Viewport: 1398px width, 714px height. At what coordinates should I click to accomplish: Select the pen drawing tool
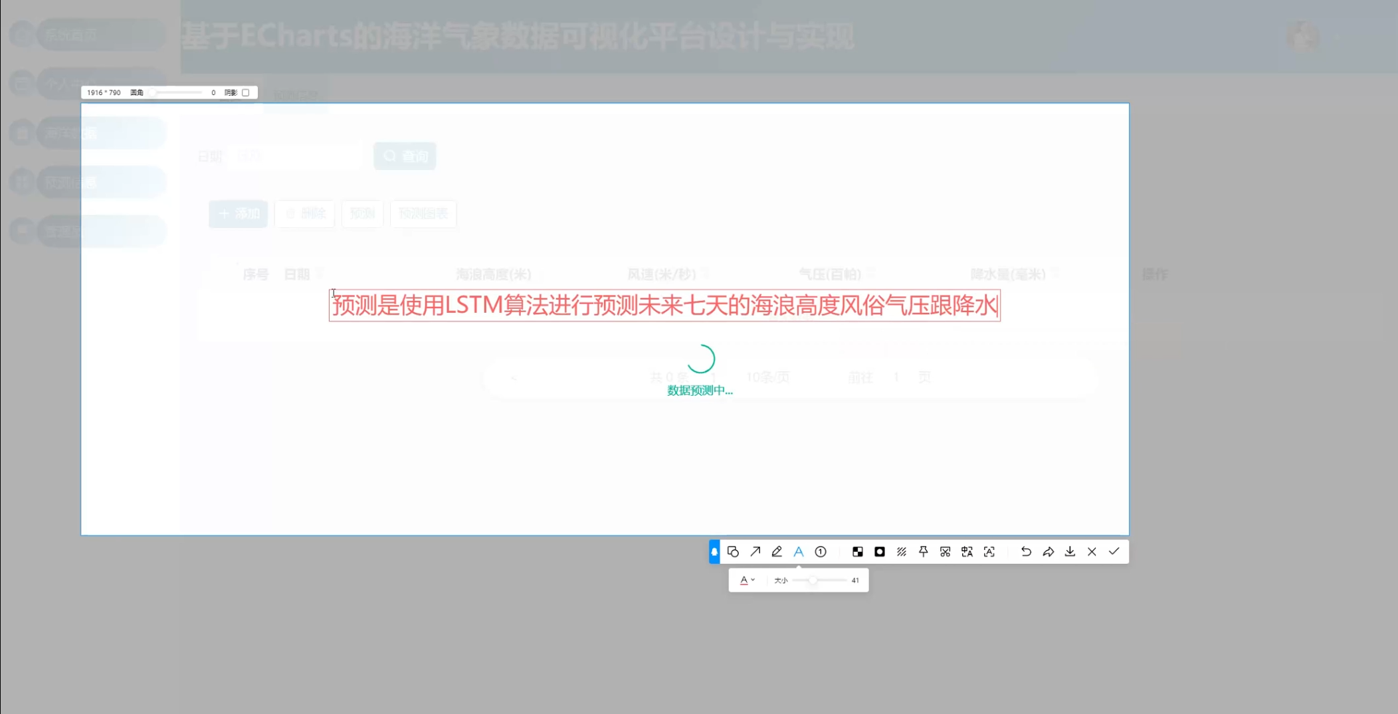(777, 551)
